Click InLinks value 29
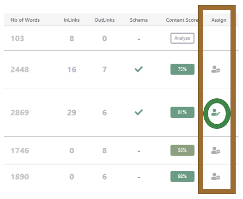This screenshot has width=243, height=199. click(72, 113)
